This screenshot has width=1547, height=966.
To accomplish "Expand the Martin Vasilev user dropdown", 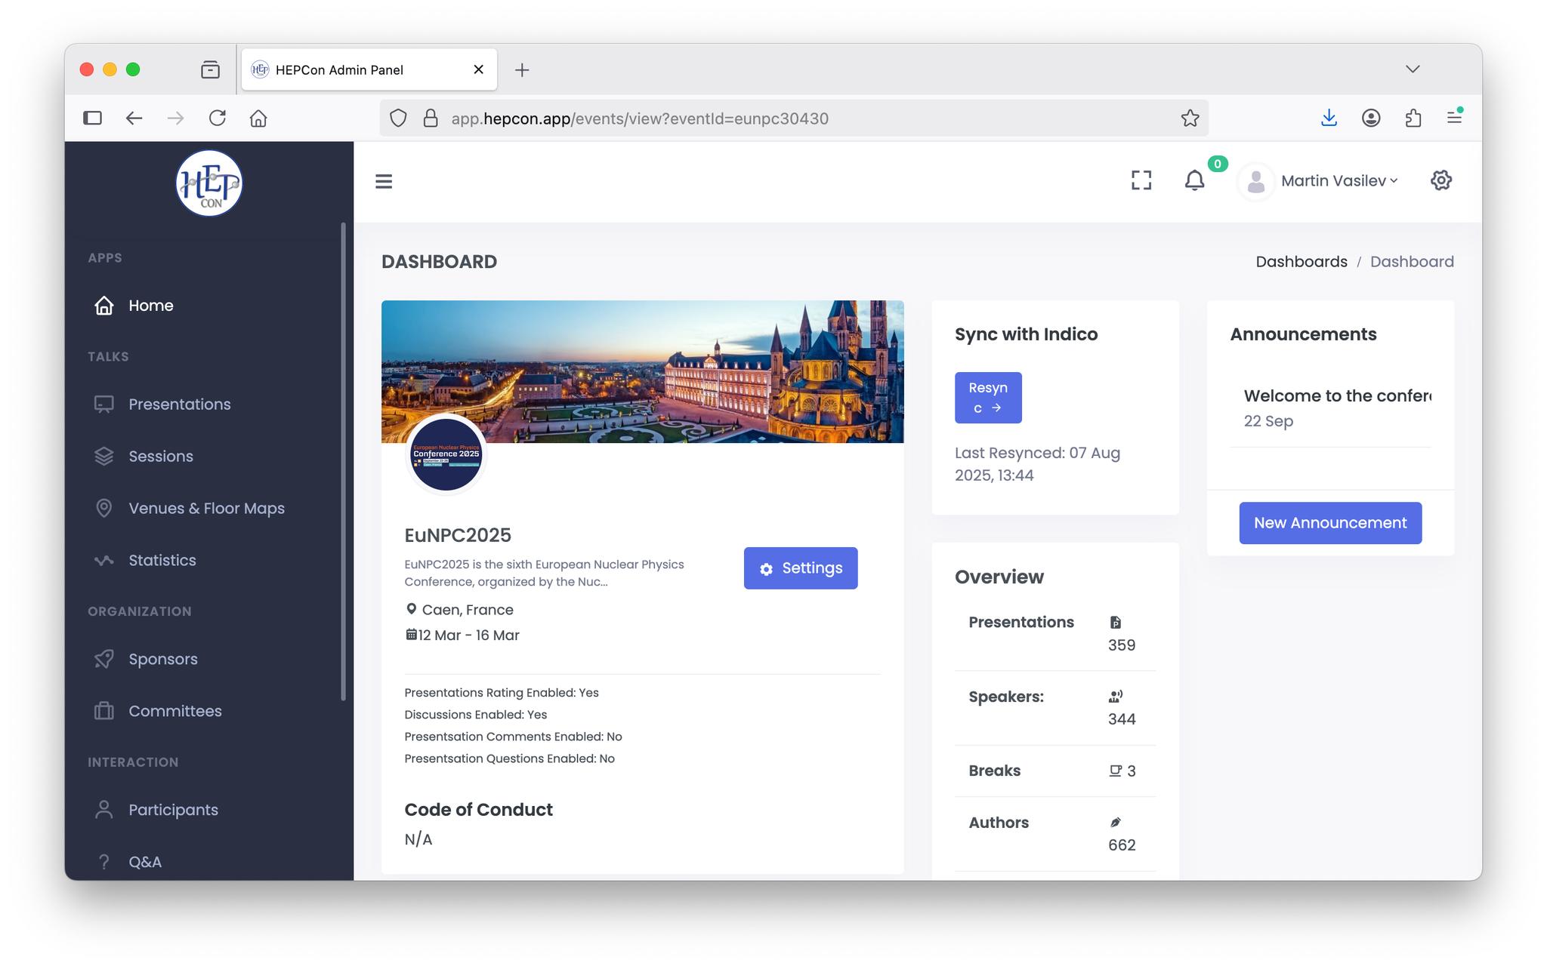I will 1339,181.
